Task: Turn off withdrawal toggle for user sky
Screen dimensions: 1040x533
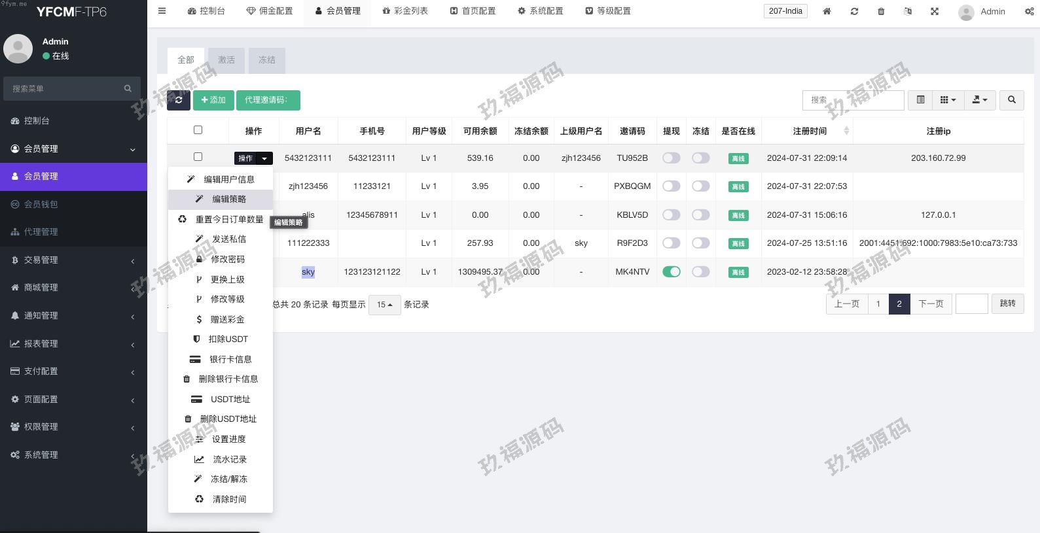Action: (x=671, y=271)
